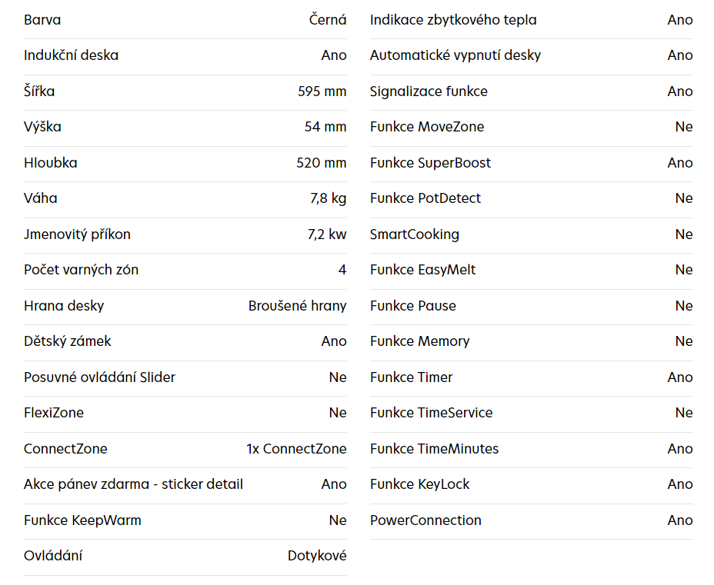The image size is (714, 585).
Task: Click the Indukční deska label
Action: tap(71, 55)
